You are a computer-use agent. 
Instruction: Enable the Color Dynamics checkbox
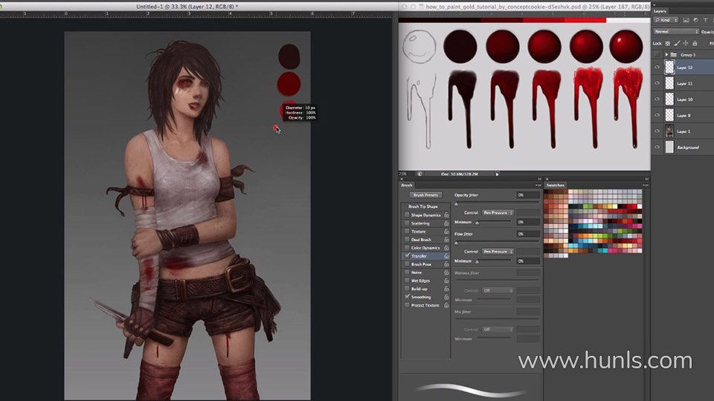point(407,247)
